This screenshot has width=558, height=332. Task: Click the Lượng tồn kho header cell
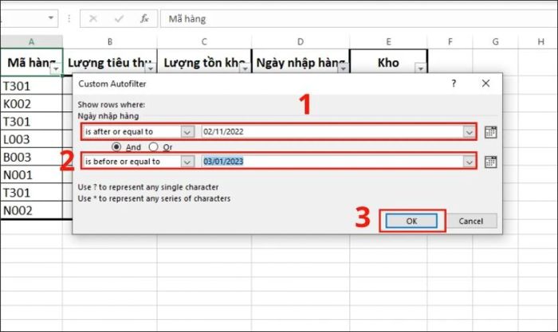click(204, 61)
